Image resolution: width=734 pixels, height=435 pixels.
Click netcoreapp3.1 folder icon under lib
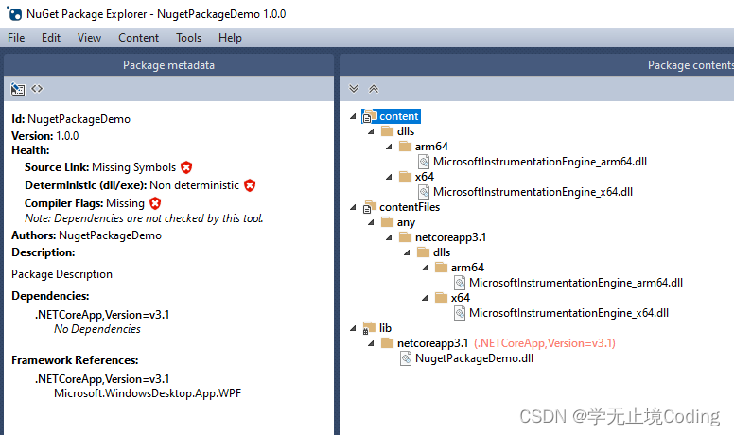click(387, 343)
